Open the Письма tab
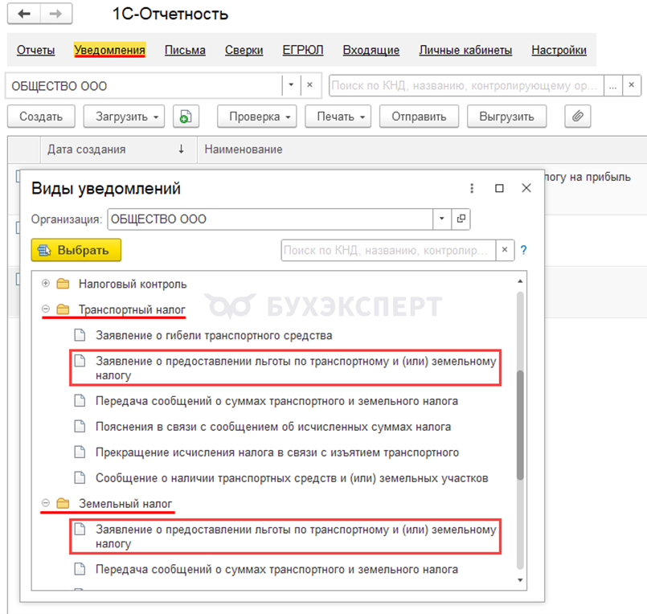The image size is (647, 614). (185, 50)
